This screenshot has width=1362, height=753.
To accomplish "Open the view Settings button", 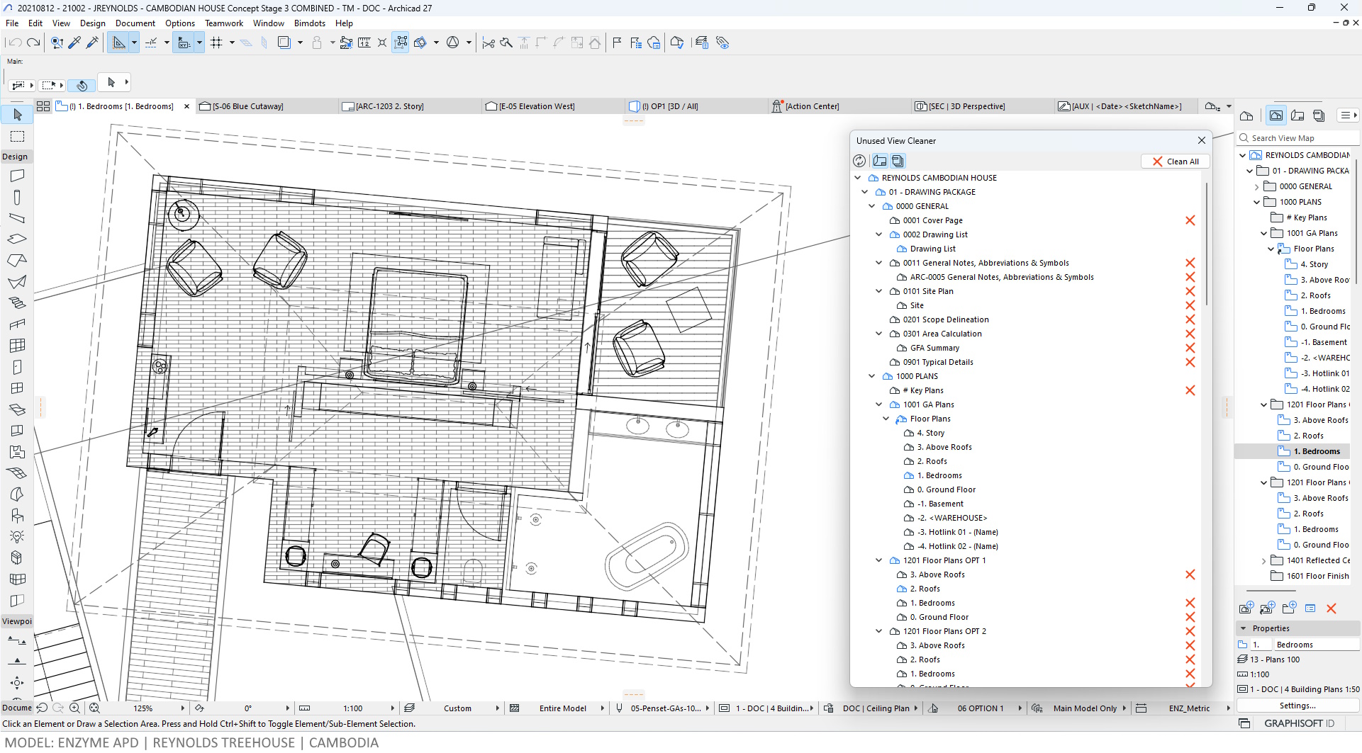I will pyautogui.click(x=1297, y=706).
